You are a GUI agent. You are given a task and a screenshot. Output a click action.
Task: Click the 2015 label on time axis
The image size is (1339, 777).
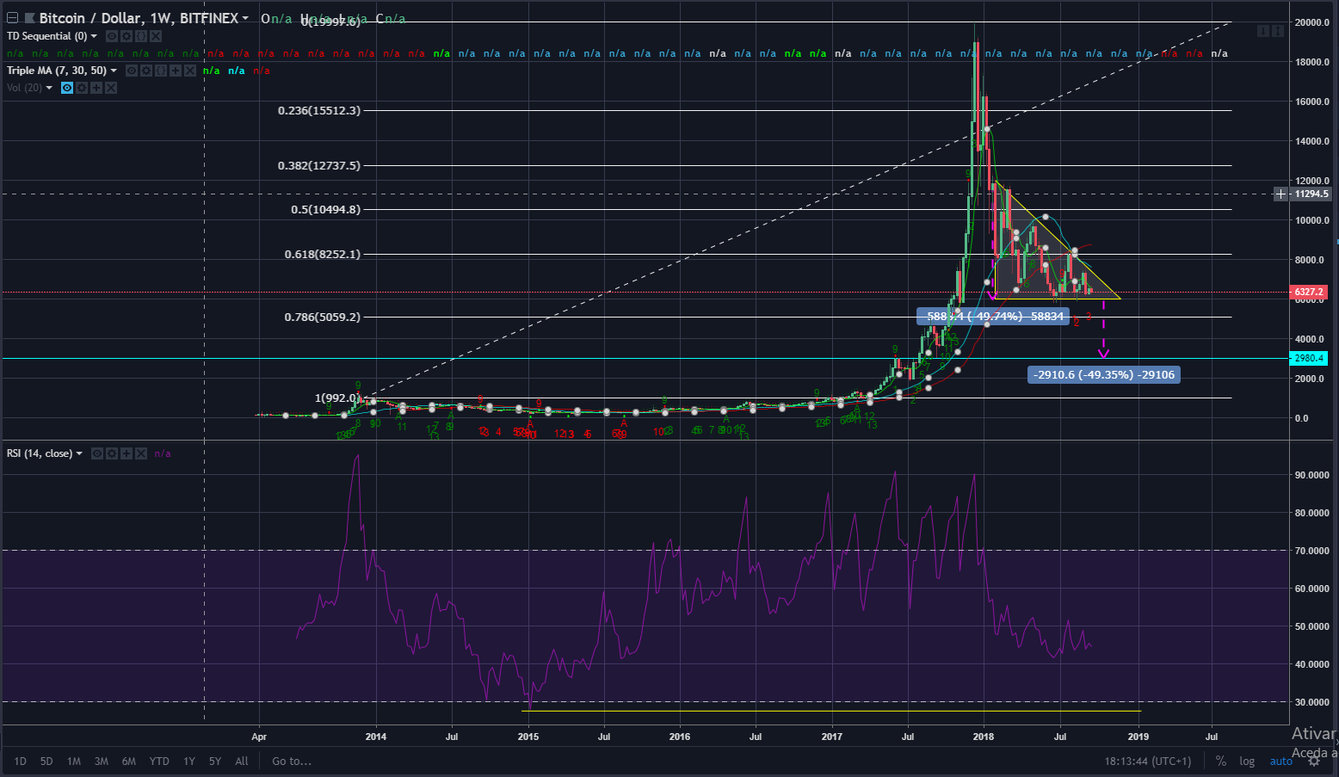[528, 737]
